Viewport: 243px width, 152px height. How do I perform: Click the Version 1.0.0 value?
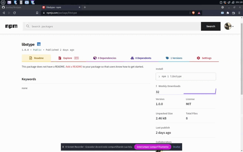point(159,104)
